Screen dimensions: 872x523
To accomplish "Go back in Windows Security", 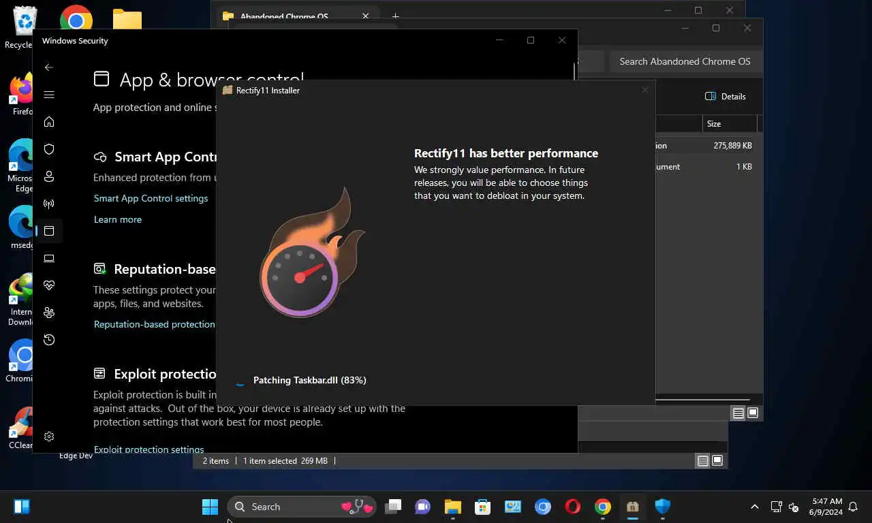I will (x=48, y=67).
